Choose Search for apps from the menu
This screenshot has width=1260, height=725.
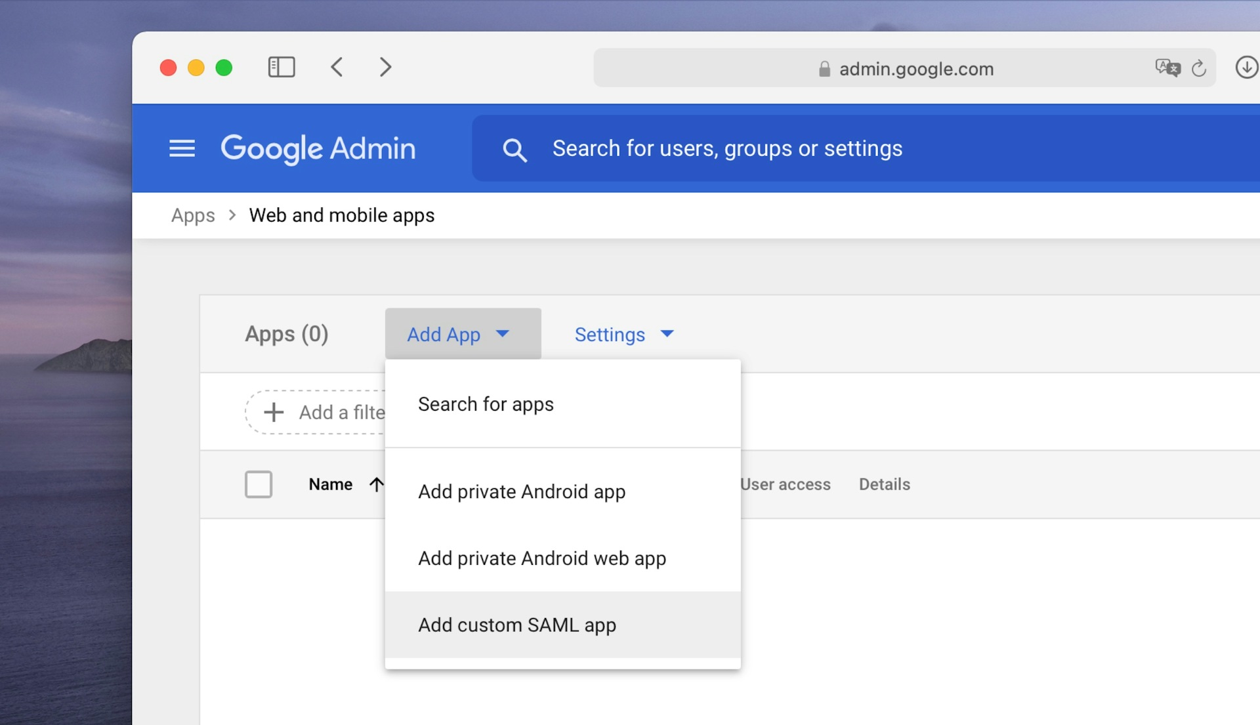(x=562, y=404)
